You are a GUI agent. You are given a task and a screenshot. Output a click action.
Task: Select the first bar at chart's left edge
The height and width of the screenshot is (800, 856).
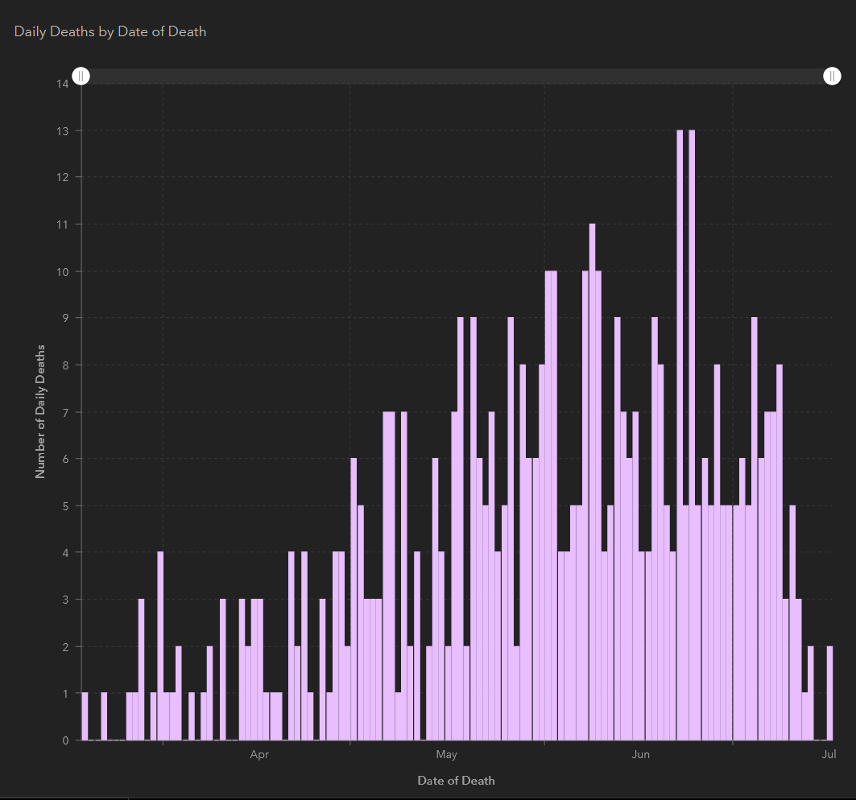[85, 716]
